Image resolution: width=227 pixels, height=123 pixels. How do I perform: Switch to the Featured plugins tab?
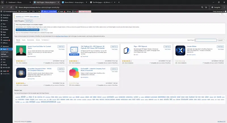(18, 40)
